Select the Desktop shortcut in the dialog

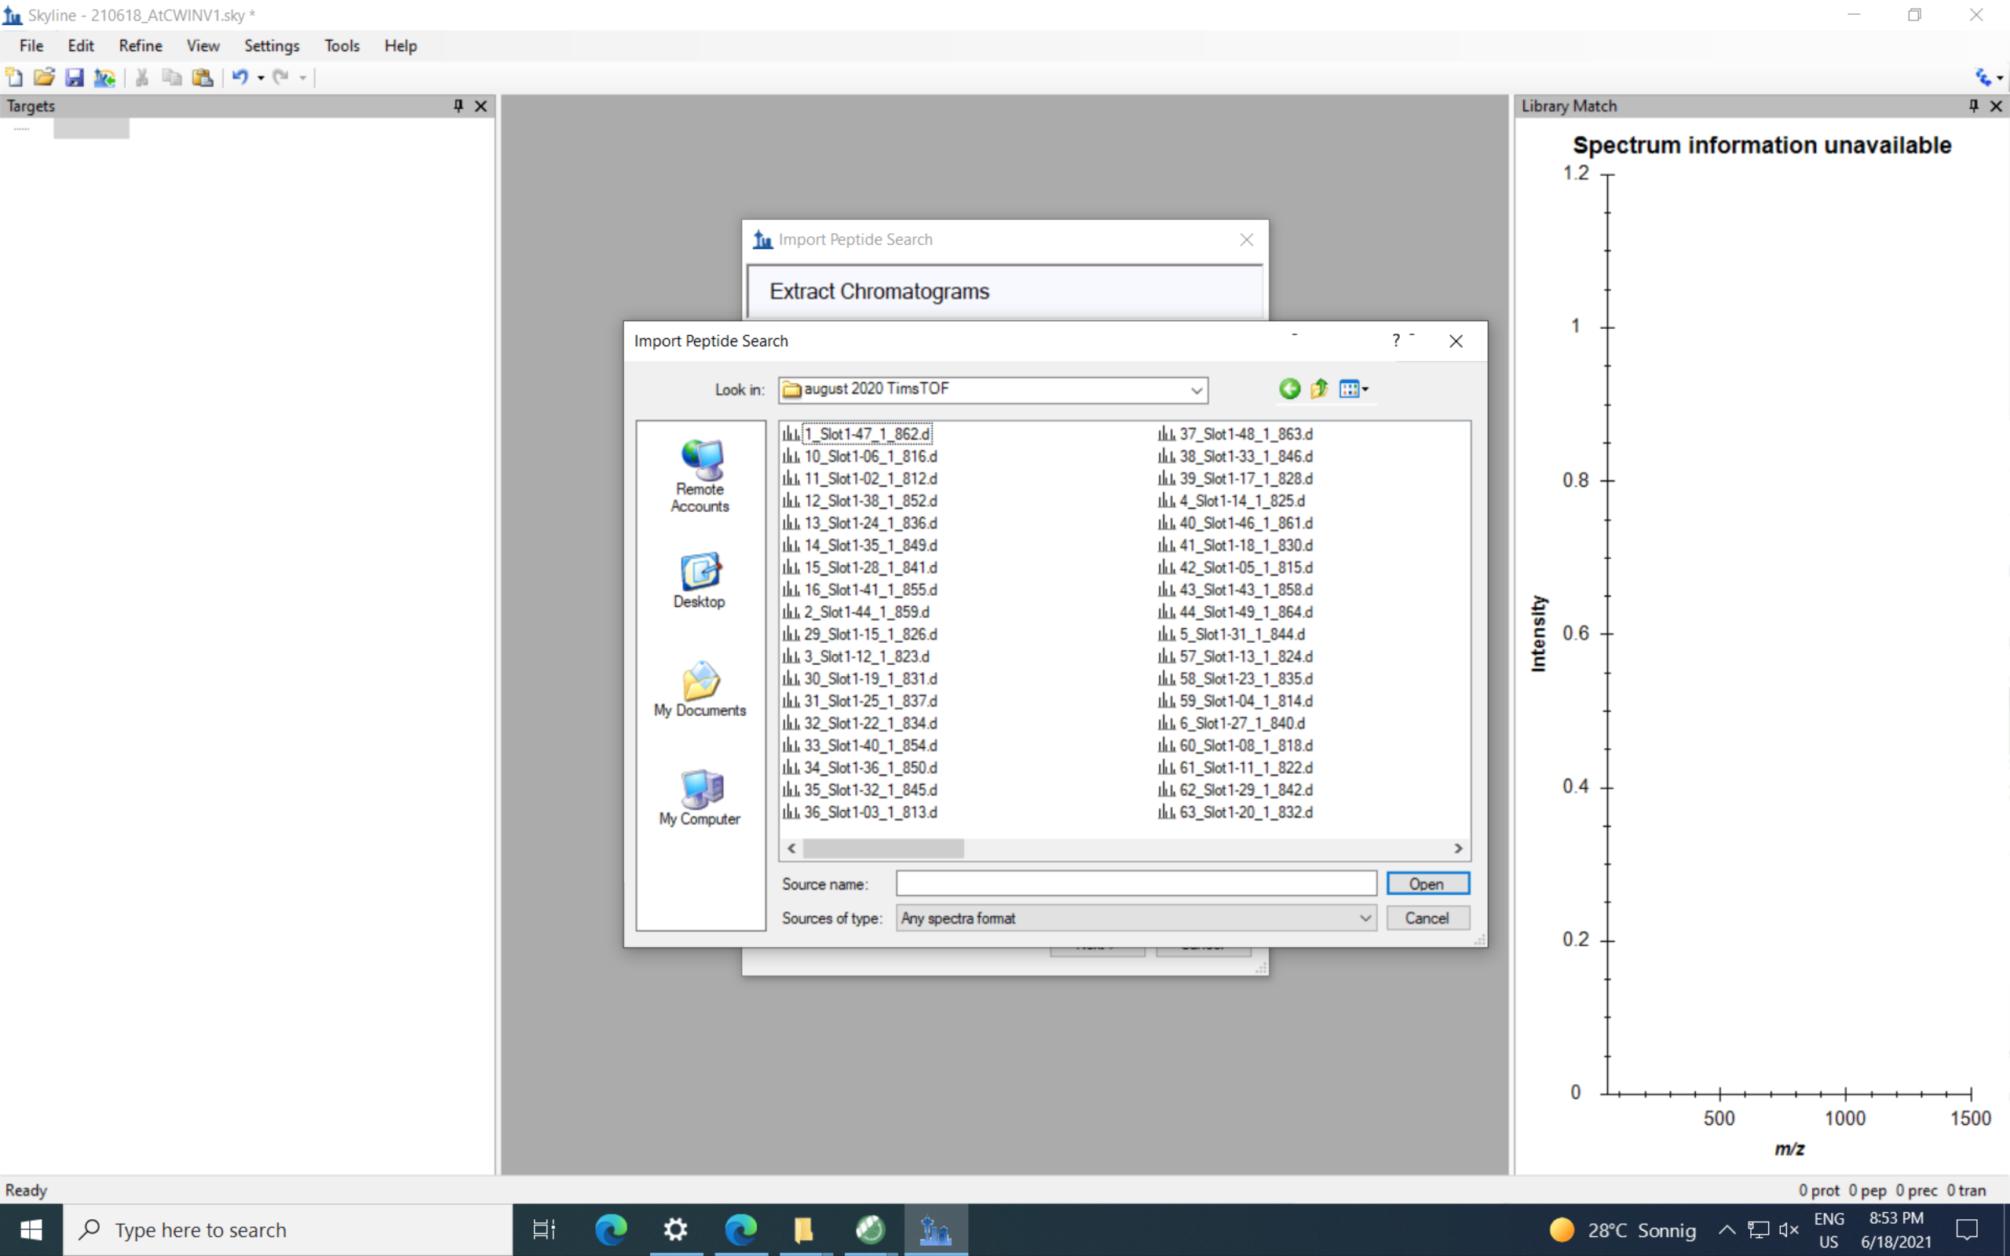coord(700,582)
